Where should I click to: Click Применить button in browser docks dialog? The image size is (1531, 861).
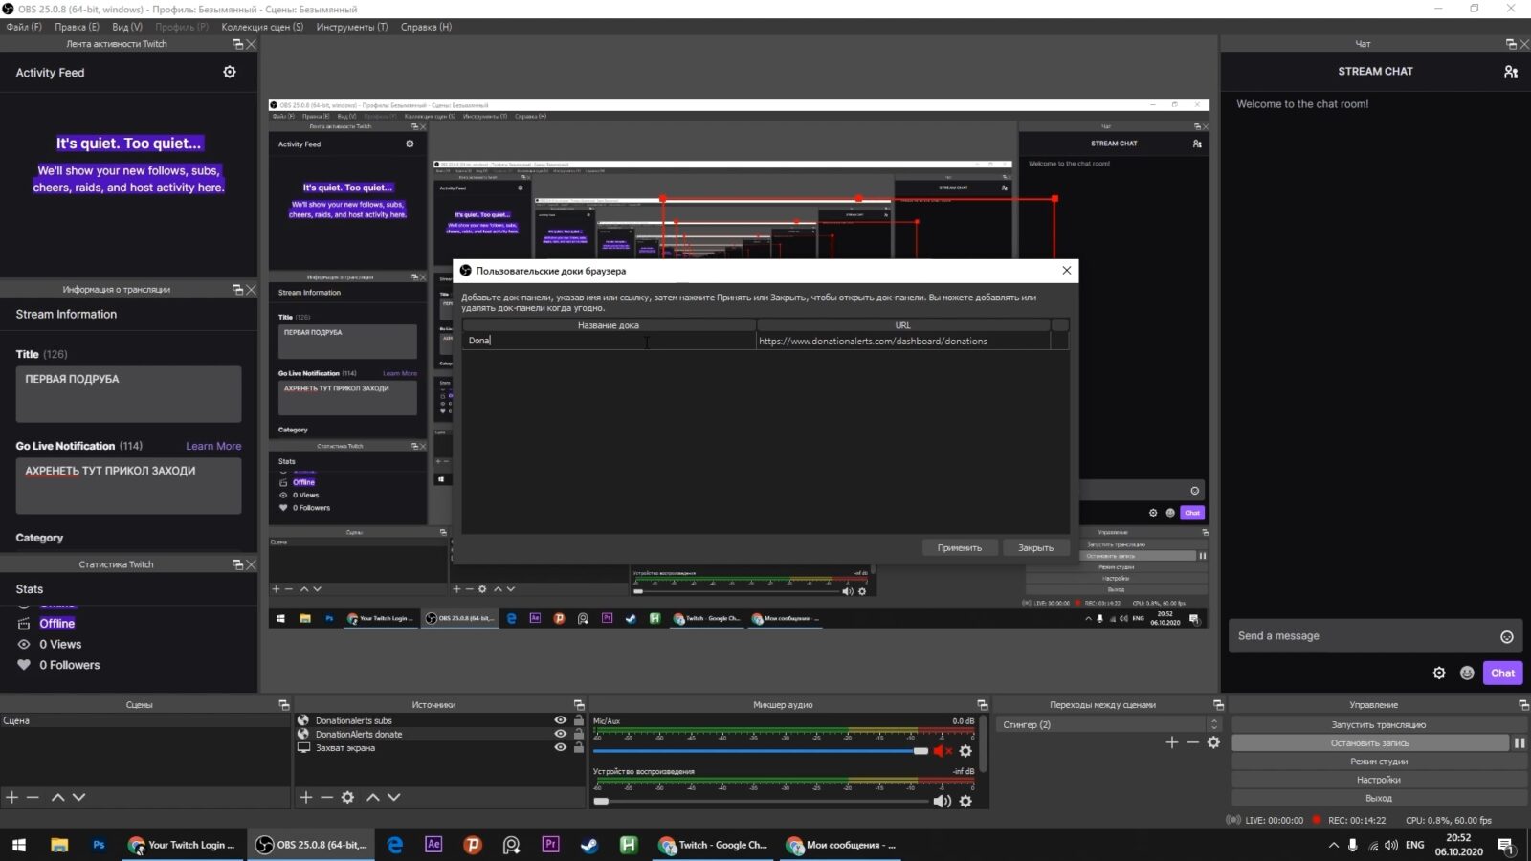[x=960, y=548]
